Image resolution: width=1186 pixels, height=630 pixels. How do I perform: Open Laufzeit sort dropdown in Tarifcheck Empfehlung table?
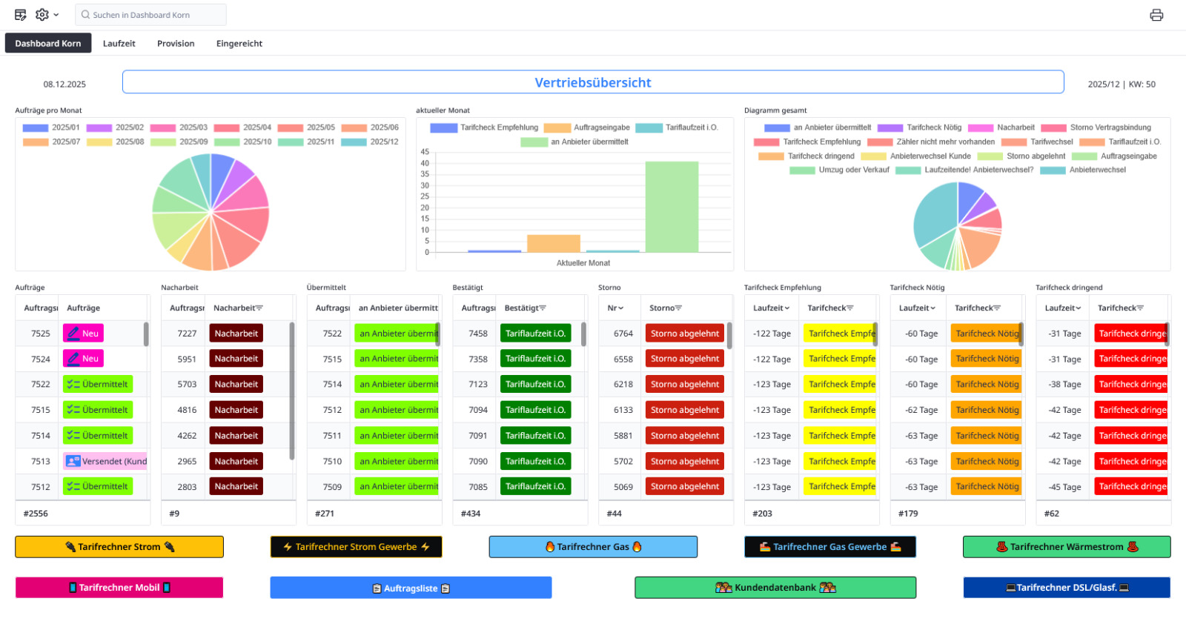click(772, 308)
